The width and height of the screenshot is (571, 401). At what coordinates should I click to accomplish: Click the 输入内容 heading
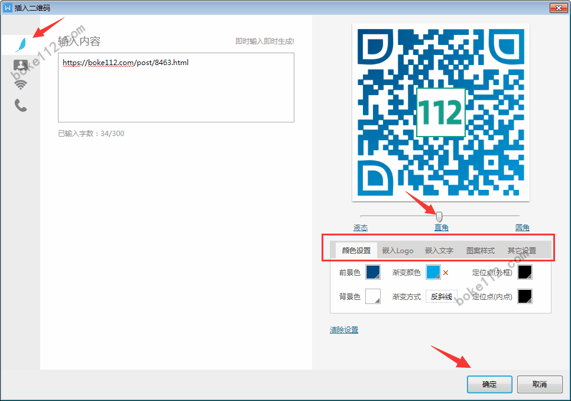point(79,41)
